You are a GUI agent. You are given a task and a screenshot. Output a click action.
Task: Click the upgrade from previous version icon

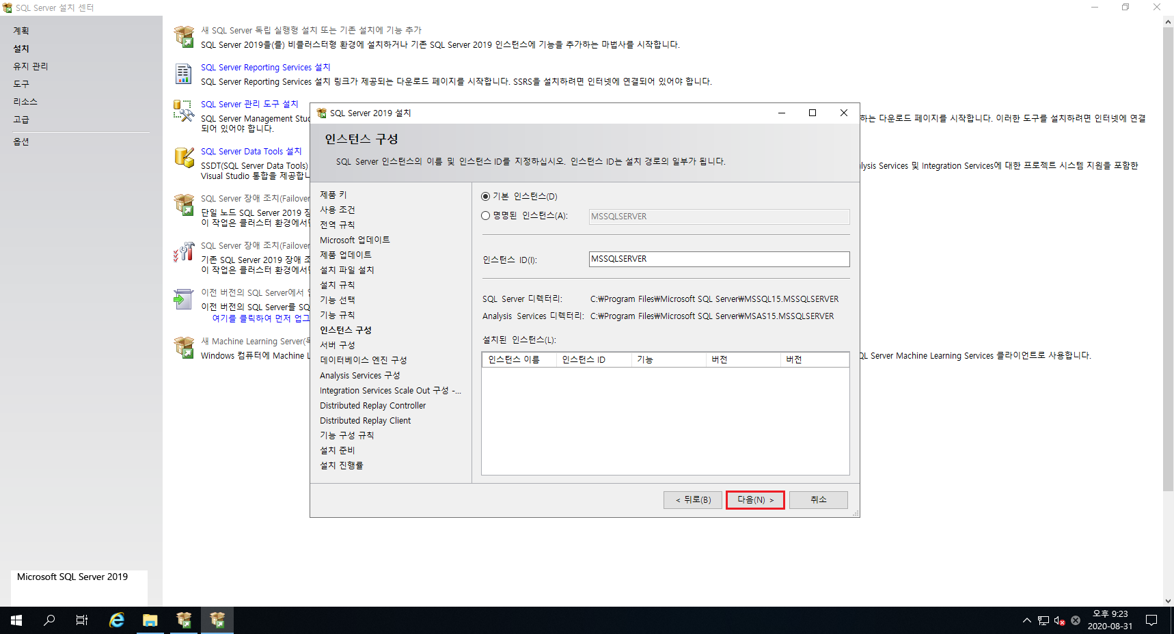coord(184,299)
